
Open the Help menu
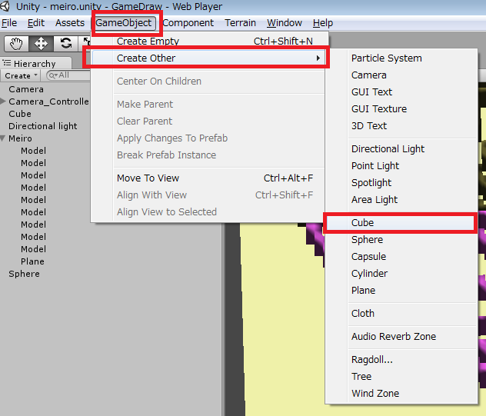pyautogui.click(x=323, y=23)
